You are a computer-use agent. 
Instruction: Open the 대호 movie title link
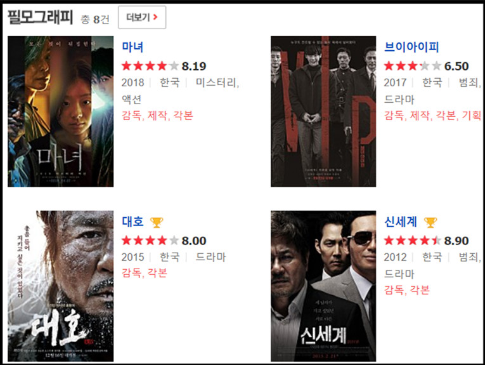tap(133, 222)
